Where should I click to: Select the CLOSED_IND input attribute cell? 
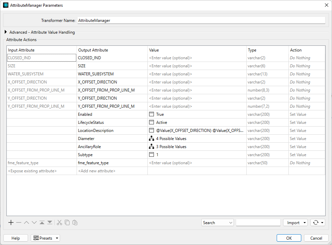[x=42, y=58]
